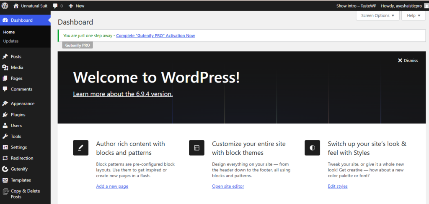Open Redirection plugin page

pos(22,158)
